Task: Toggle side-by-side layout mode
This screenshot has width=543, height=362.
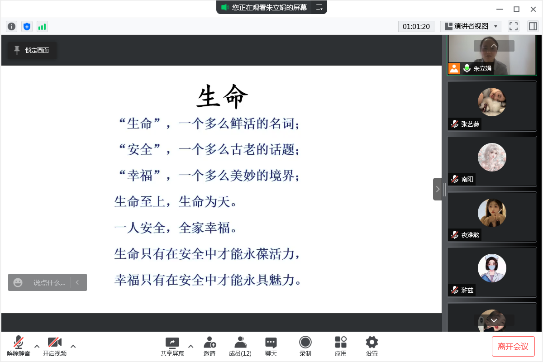Action: 532,26
